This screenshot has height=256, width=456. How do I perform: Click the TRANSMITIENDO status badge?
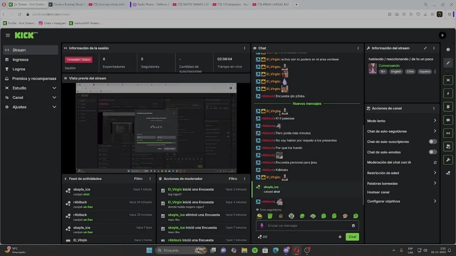[79, 60]
